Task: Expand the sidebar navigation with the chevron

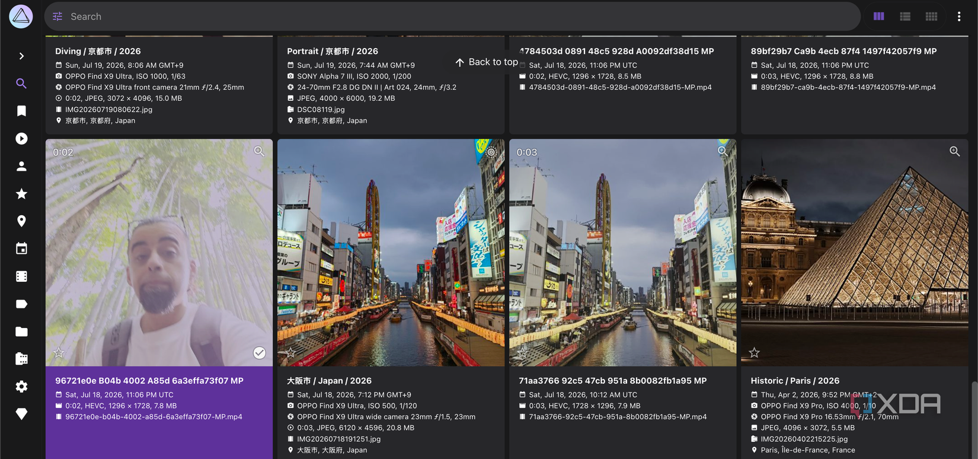Action: click(21, 56)
